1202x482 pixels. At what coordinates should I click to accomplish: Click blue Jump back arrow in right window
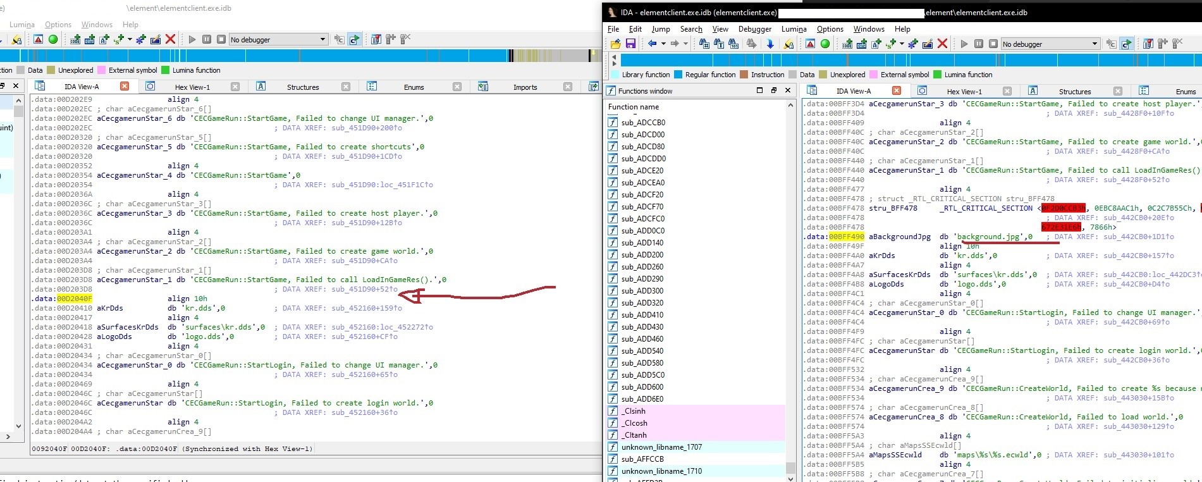click(652, 44)
